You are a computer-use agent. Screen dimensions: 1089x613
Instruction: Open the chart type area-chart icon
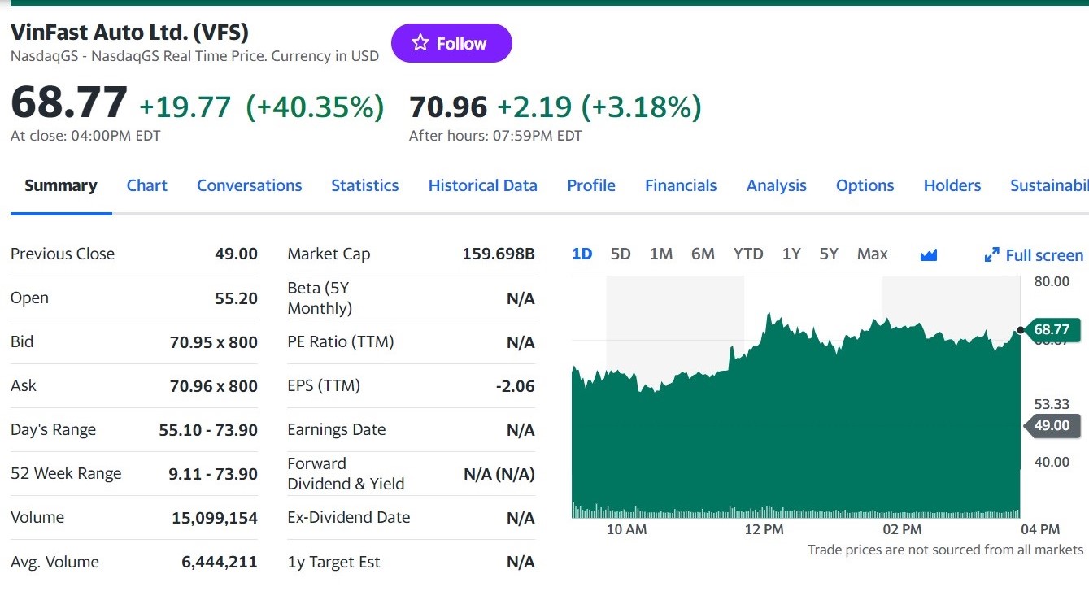tap(929, 255)
